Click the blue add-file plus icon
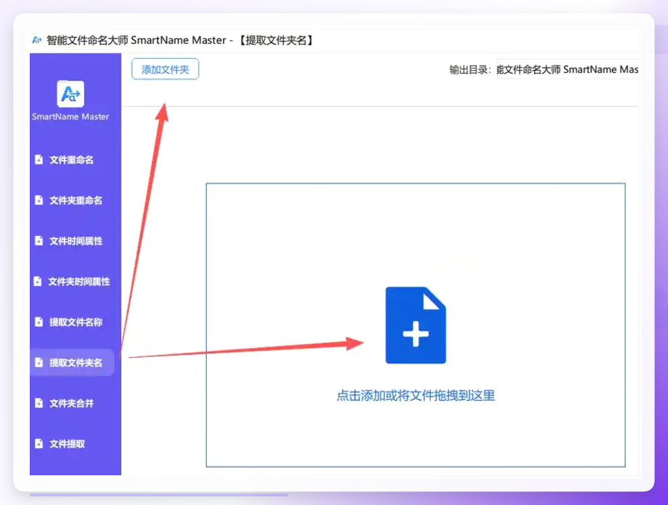Image resolution: width=668 pixels, height=505 pixels. pyautogui.click(x=416, y=325)
